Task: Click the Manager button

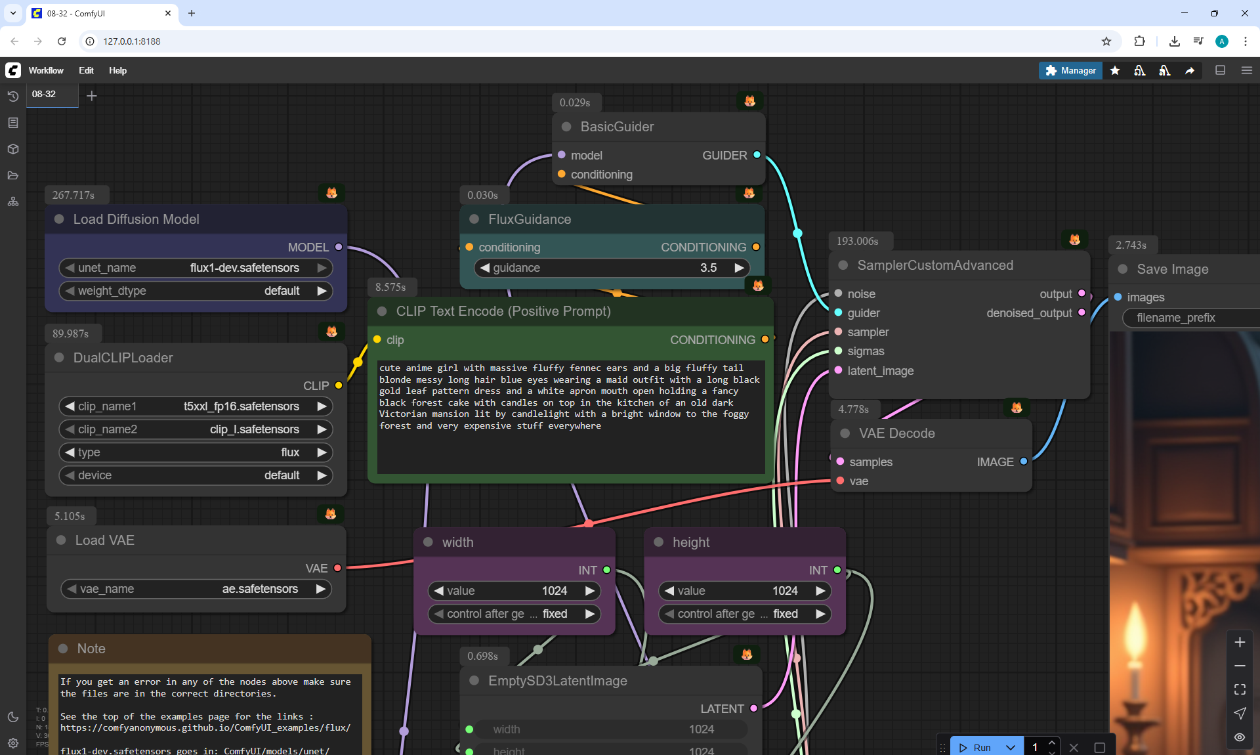Action: click(1070, 70)
